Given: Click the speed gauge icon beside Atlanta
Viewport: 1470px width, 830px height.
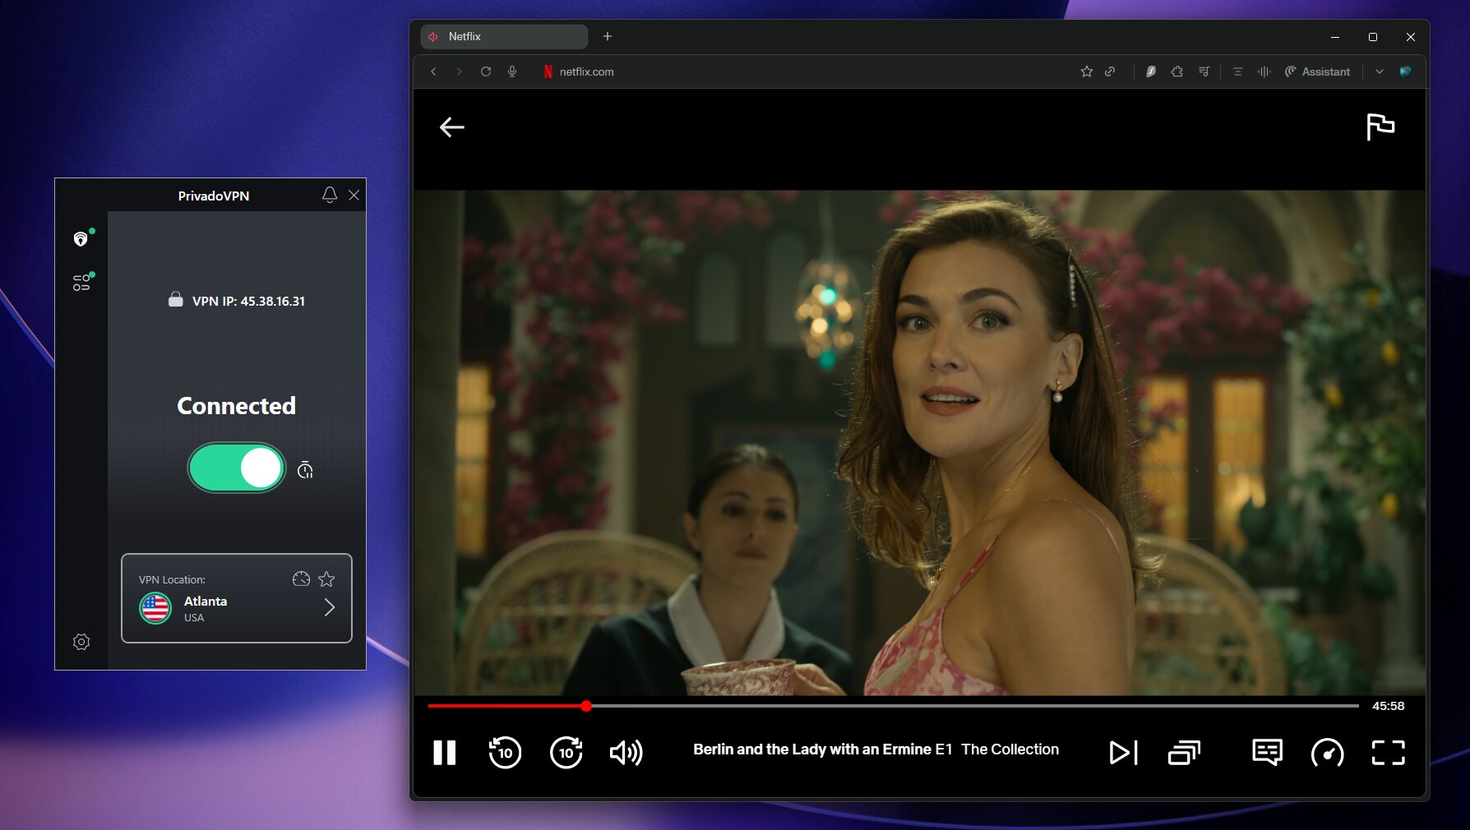Looking at the screenshot, I should pyautogui.click(x=301, y=579).
